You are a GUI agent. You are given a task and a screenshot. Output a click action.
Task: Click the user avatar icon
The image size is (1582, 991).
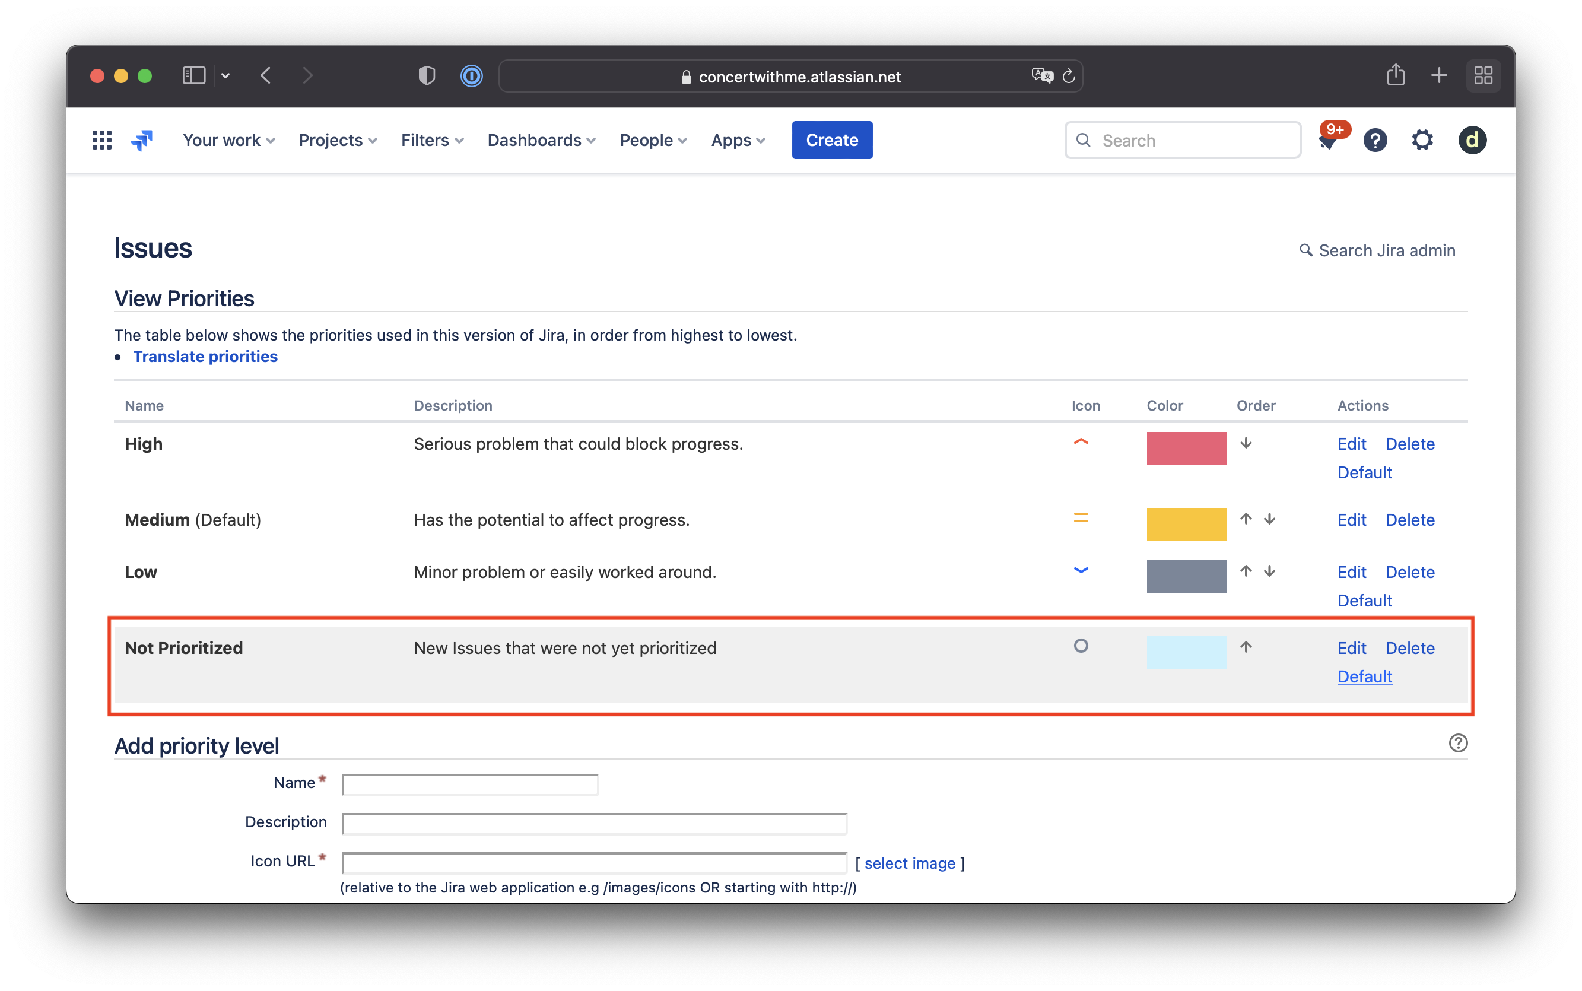pyautogui.click(x=1472, y=139)
